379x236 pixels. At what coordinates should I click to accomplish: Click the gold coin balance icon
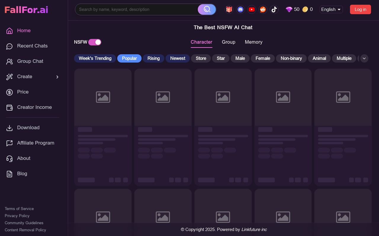tap(305, 9)
